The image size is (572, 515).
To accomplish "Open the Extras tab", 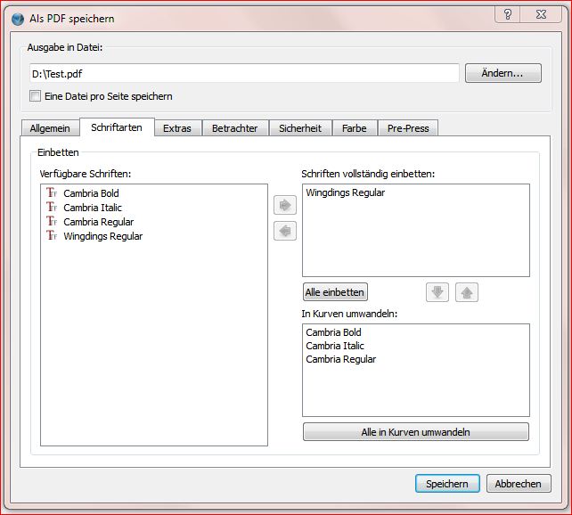I will click(176, 128).
